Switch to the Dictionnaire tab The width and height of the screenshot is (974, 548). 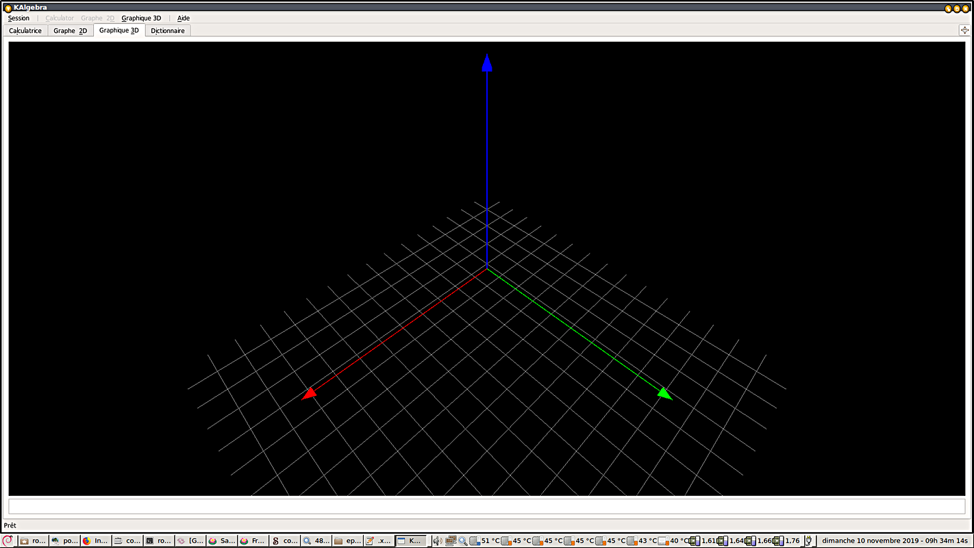point(168,31)
